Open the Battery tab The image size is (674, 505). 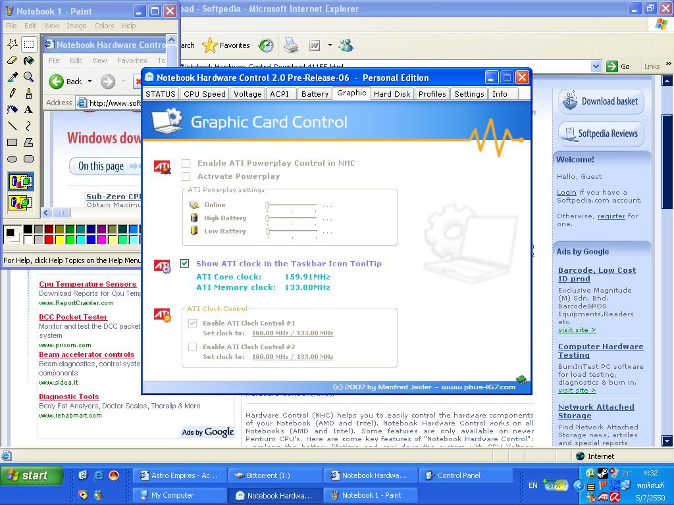tap(315, 94)
